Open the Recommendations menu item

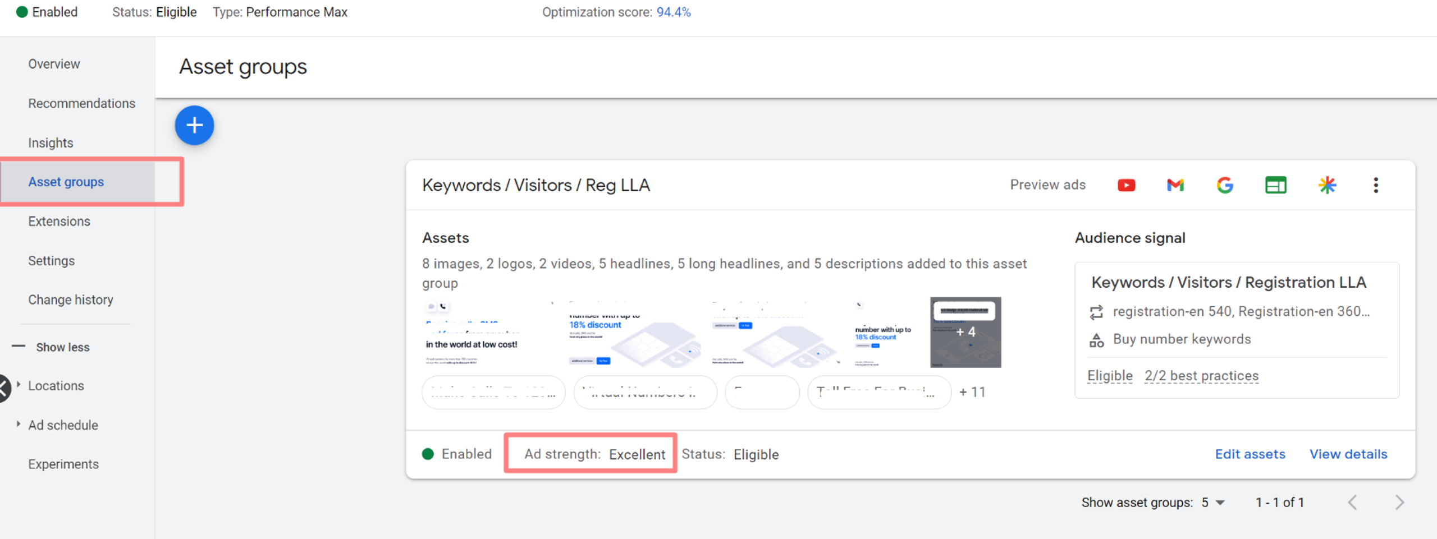pos(82,103)
